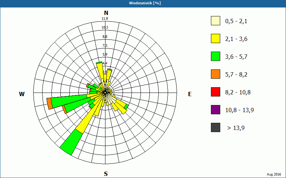The image size is (286, 178).
Task: Click the Aug 2016 date label
Action: (274, 174)
